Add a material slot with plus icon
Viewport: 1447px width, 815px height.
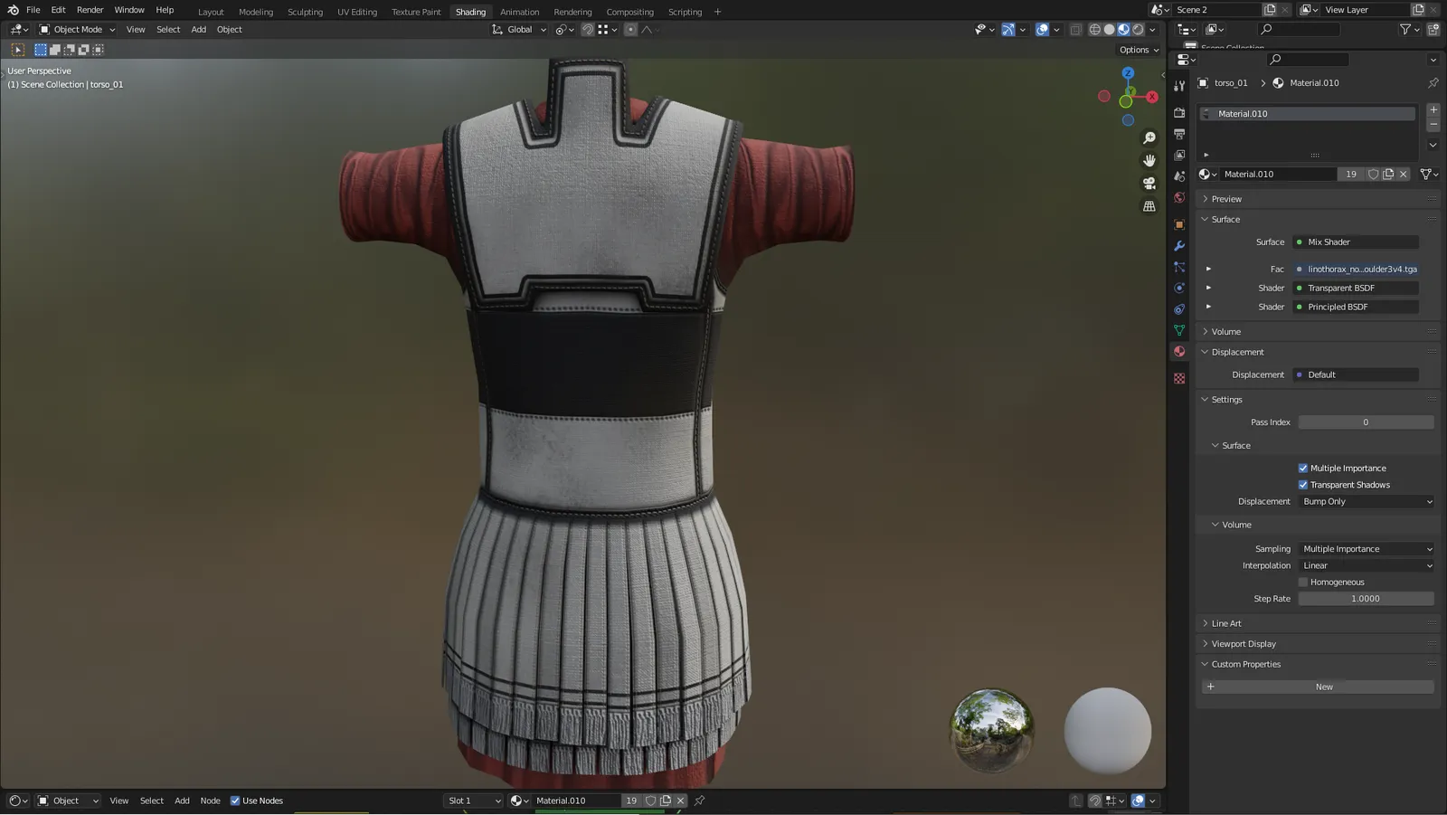coord(1433,109)
